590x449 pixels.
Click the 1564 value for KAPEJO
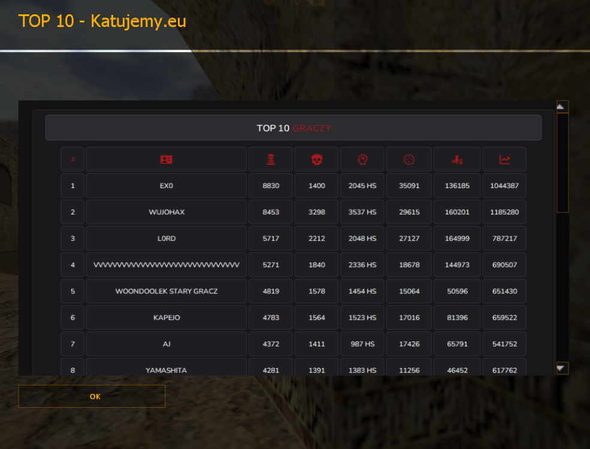[317, 317]
